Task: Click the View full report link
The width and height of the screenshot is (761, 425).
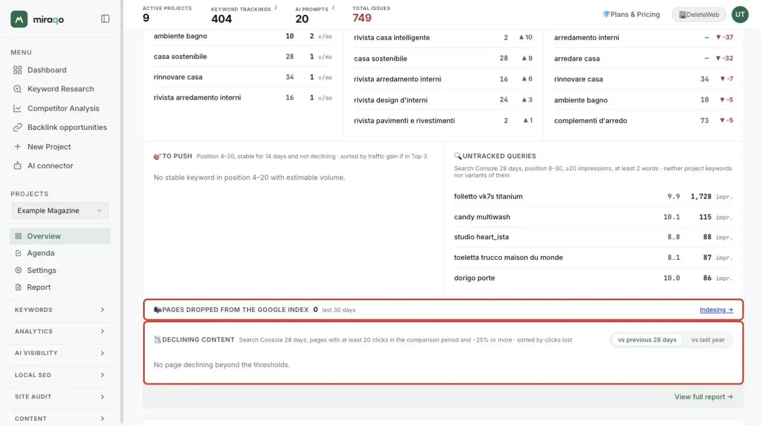Action: click(x=703, y=397)
